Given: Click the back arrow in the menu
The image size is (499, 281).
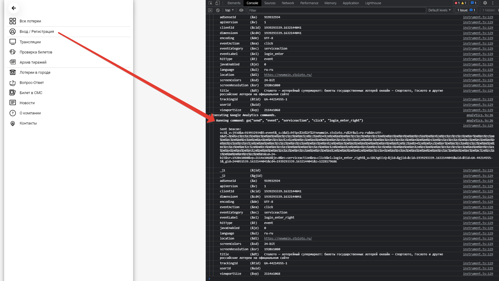Looking at the screenshot, I should point(14,8).
